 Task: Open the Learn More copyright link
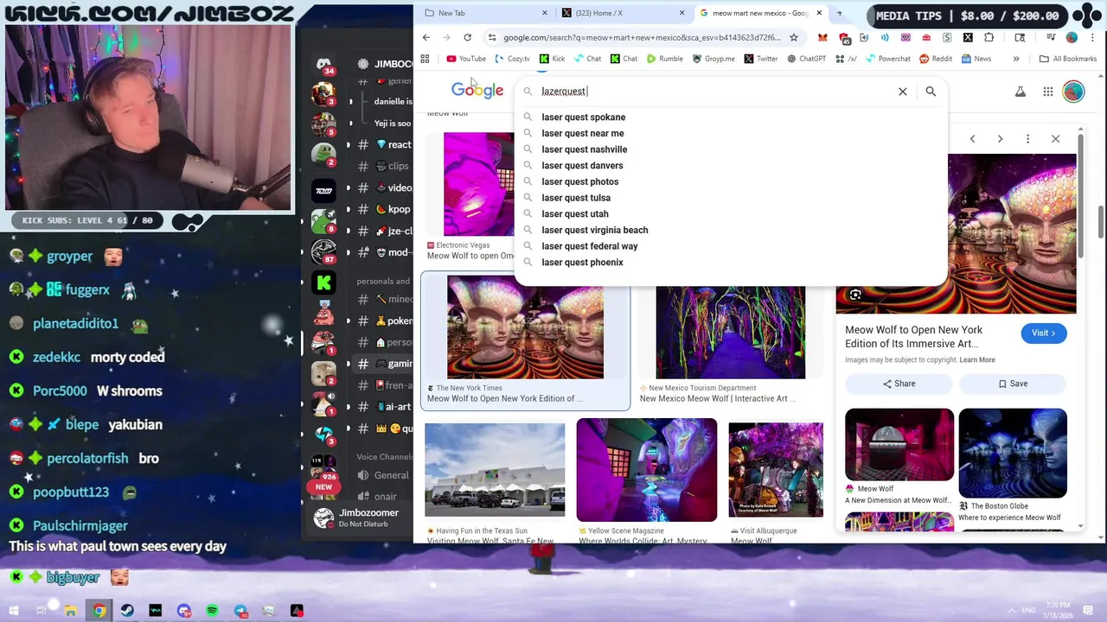(977, 360)
